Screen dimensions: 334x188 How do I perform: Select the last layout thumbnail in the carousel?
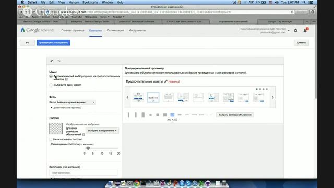258,98
